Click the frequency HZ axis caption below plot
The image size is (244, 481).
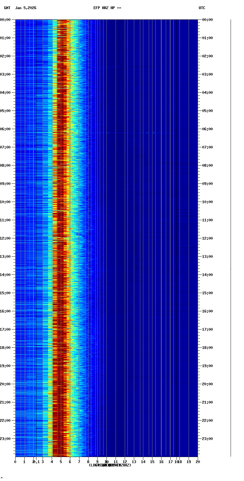(110, 465)
